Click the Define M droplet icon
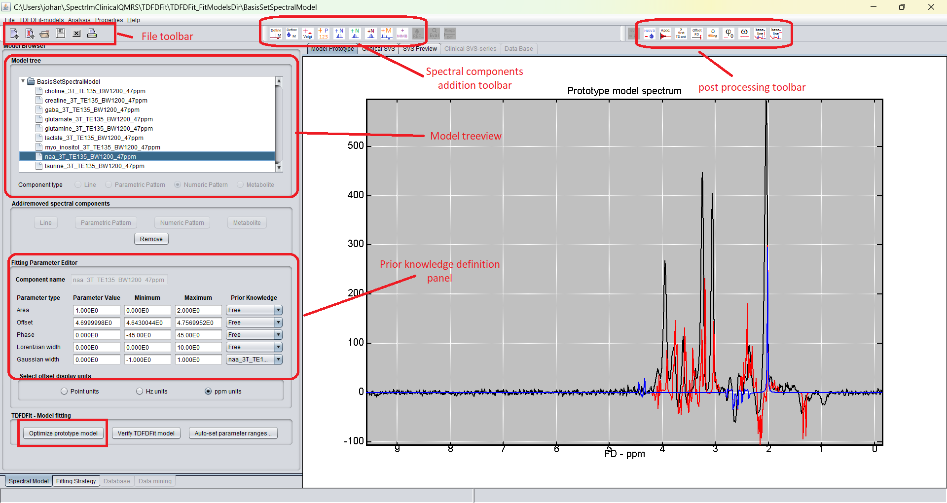Viewport: 947px width, 503px height. click(291, 34)
